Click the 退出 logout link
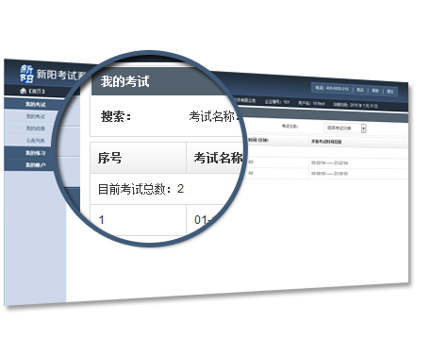Viewport: 447px width, 341px height. [390, 92]
